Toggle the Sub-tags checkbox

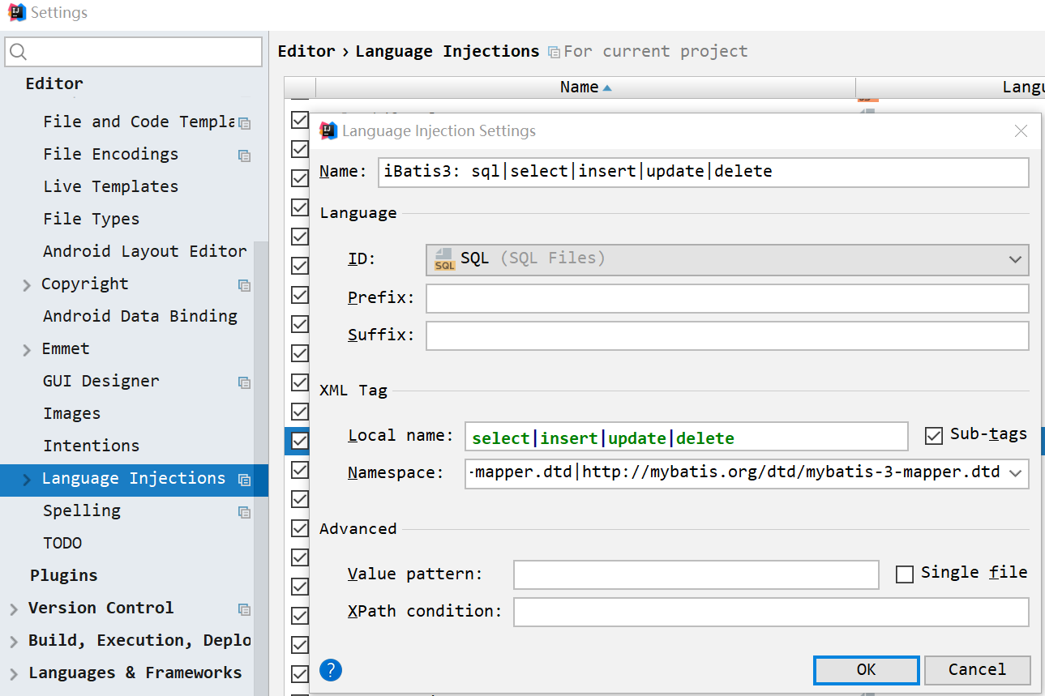934,435
